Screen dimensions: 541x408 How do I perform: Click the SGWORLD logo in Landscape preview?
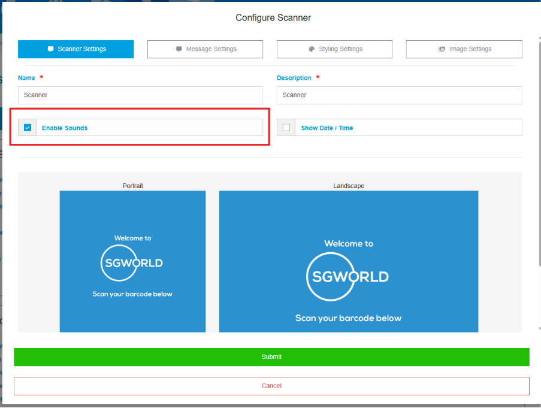(x=348, y=276)
